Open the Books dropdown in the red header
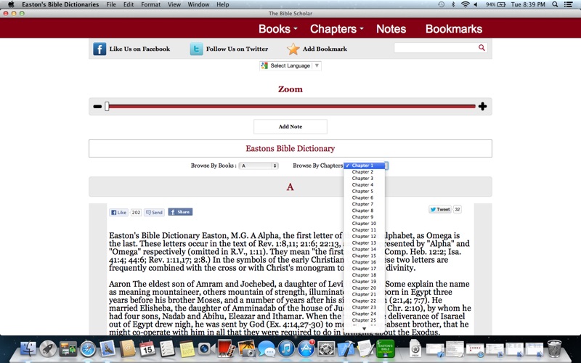581x363 pixels. point(278,29)
